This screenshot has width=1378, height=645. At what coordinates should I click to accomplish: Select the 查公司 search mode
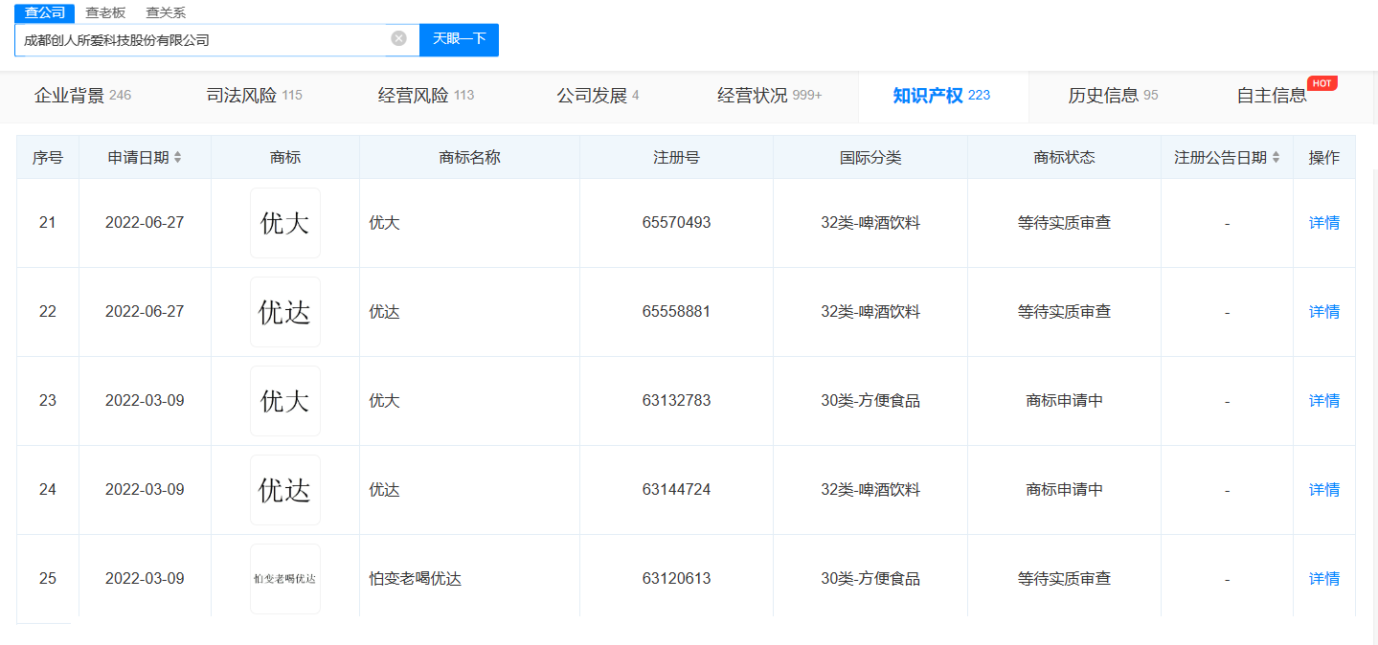click(x=44, y=12)
